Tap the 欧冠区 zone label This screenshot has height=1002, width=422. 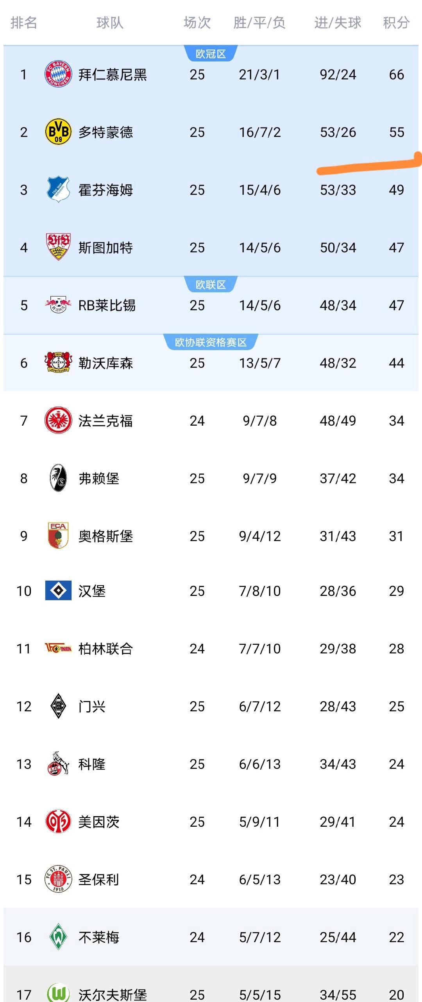211,54
